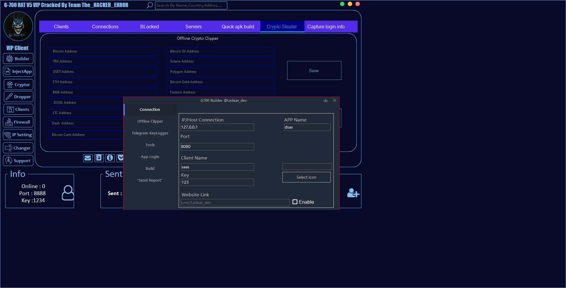Click the green dot at top right

pyautogui.click(x=342, y=4)
